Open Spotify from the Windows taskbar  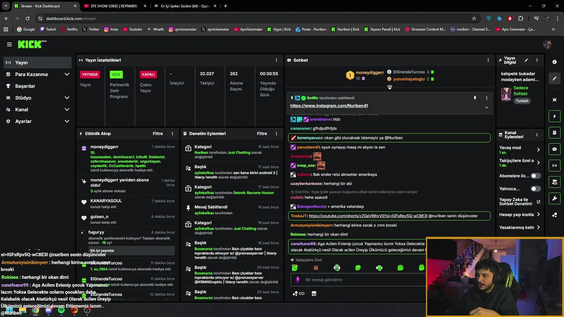[x=61, y=310]
